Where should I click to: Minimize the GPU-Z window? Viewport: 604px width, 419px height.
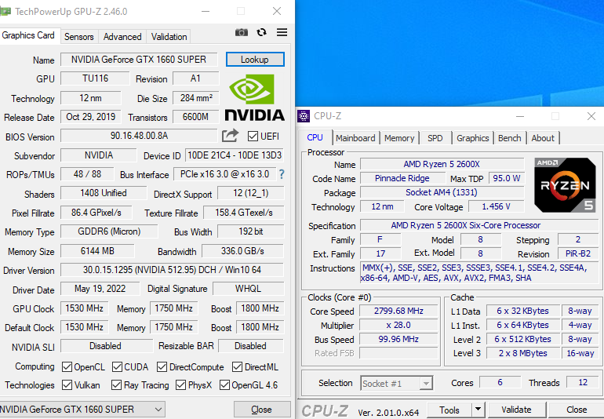tap(206, 12)
